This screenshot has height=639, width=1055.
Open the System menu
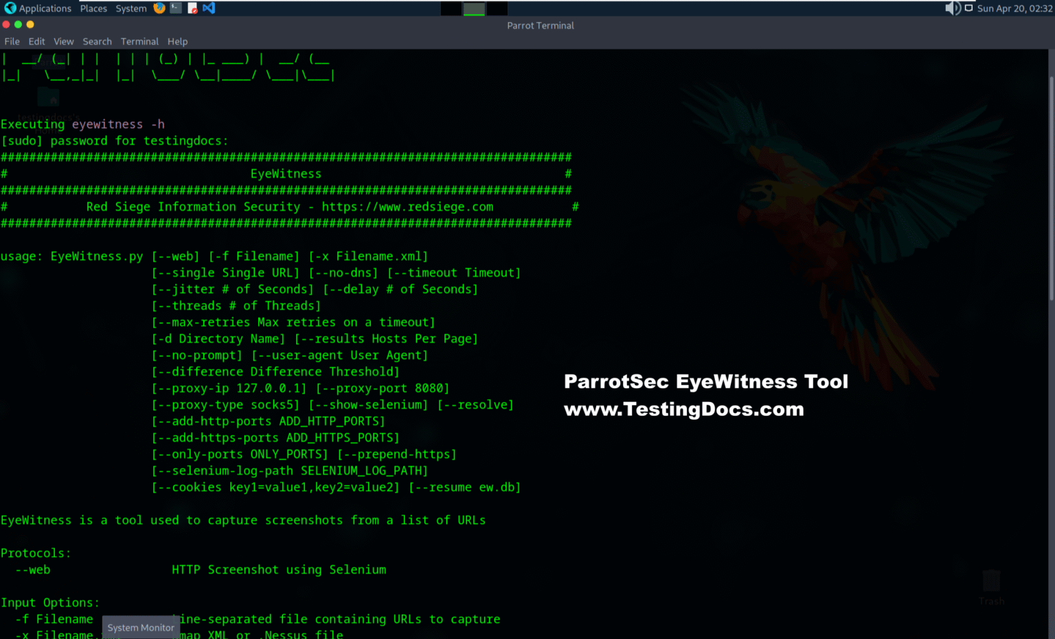(x=131, y=8)
